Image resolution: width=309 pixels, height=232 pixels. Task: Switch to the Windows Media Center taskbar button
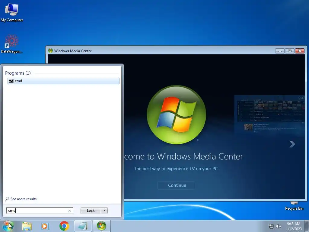101,226
